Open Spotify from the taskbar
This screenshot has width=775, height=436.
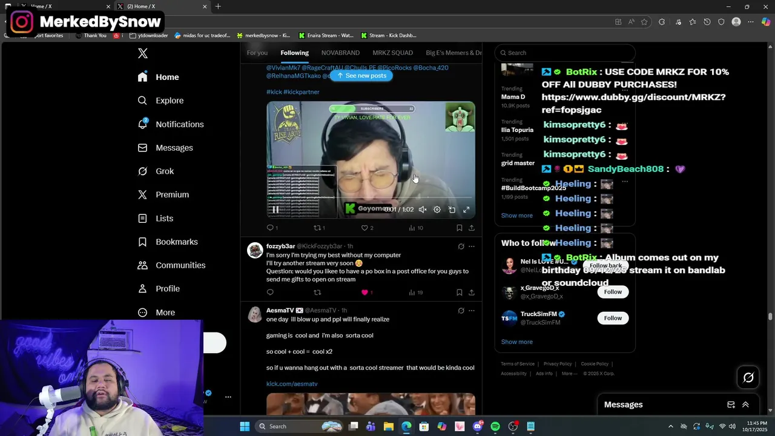(495, 426)
